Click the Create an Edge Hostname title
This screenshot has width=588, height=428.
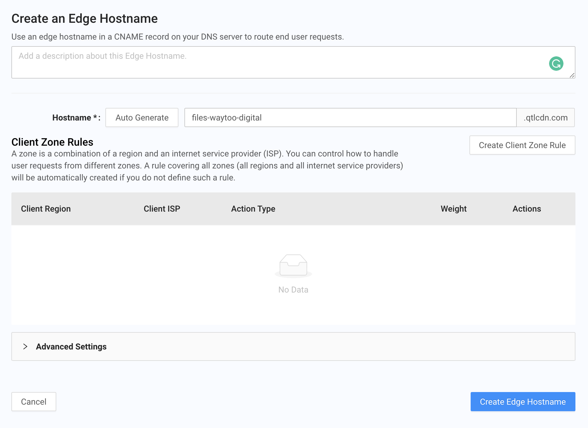[84, 19]
